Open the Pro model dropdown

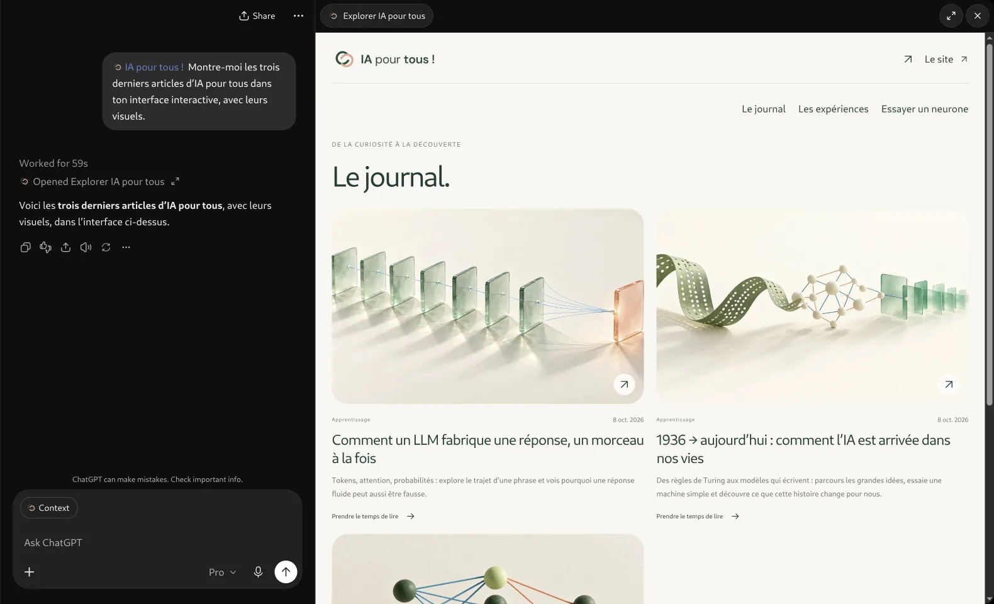[x=222, y=572]
